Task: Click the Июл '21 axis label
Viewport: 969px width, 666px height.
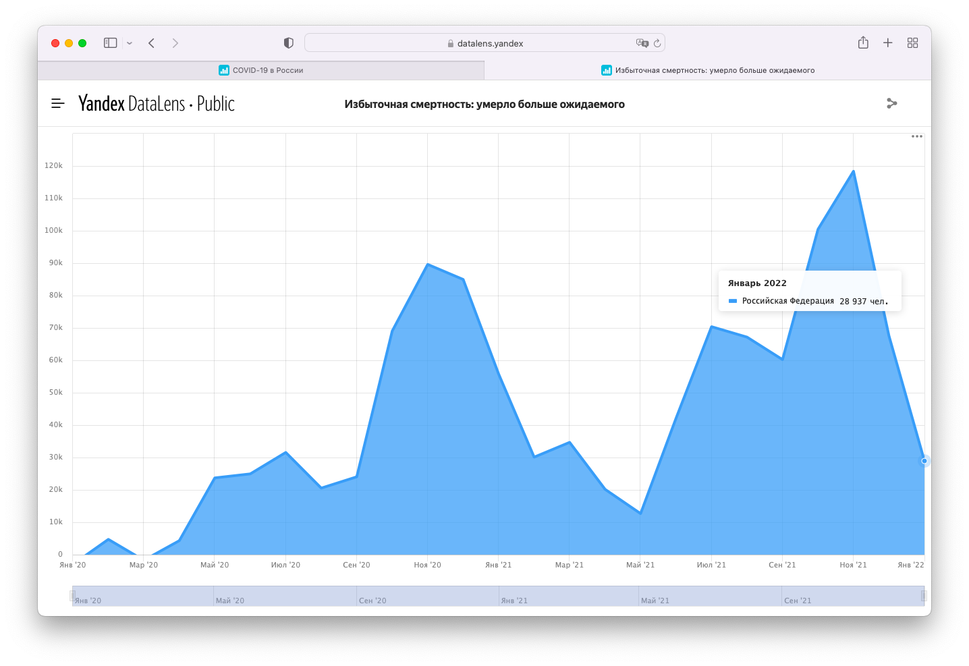Action: point(711,565)
